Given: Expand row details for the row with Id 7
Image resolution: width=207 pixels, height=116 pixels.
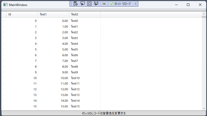Looking at the screenshot, I should click(x=3, y=61).
